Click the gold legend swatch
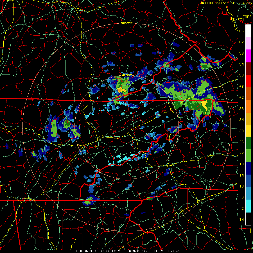The image size is (253, 253). [248, 119]
